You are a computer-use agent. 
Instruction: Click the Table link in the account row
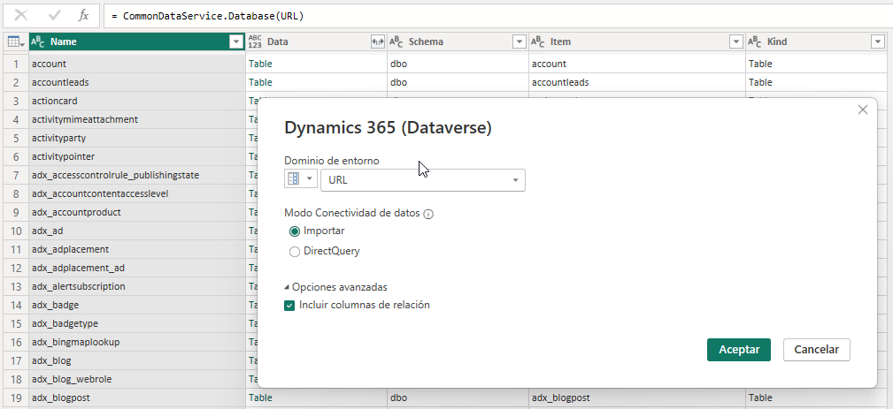(x=260, y=64)
